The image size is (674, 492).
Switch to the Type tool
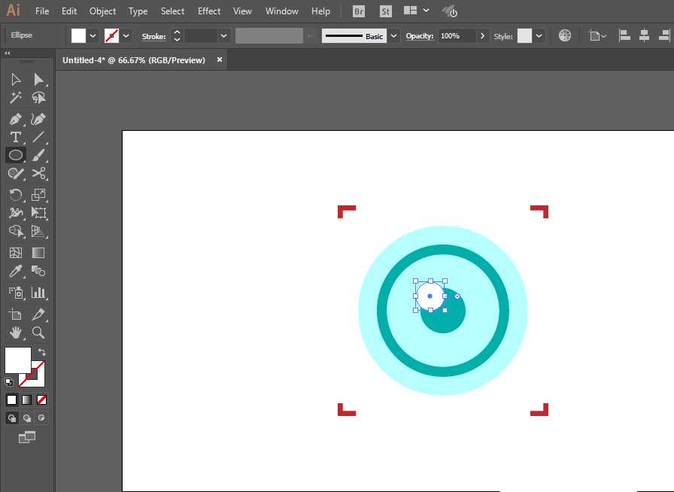pyautogui.click(x=15, y=137)
